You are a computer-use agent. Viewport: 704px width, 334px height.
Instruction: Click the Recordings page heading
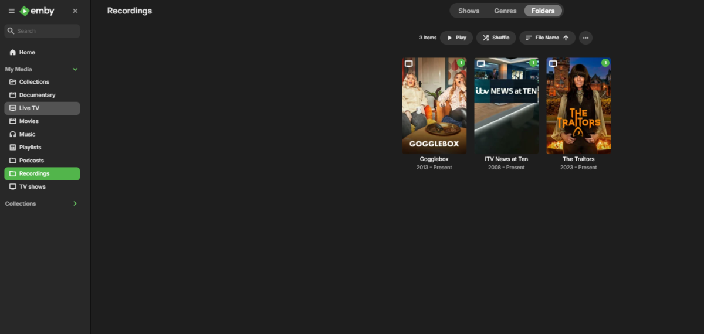(x=130, y=11)
